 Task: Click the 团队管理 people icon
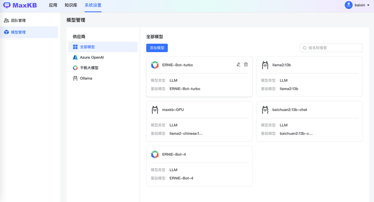point(6,20)
